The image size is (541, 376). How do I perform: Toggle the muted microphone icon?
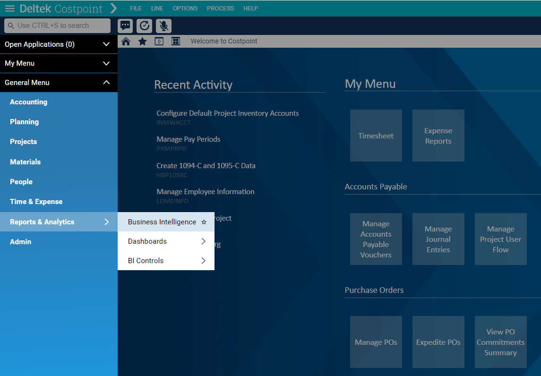pyautogui.click(x=163, y=26)
